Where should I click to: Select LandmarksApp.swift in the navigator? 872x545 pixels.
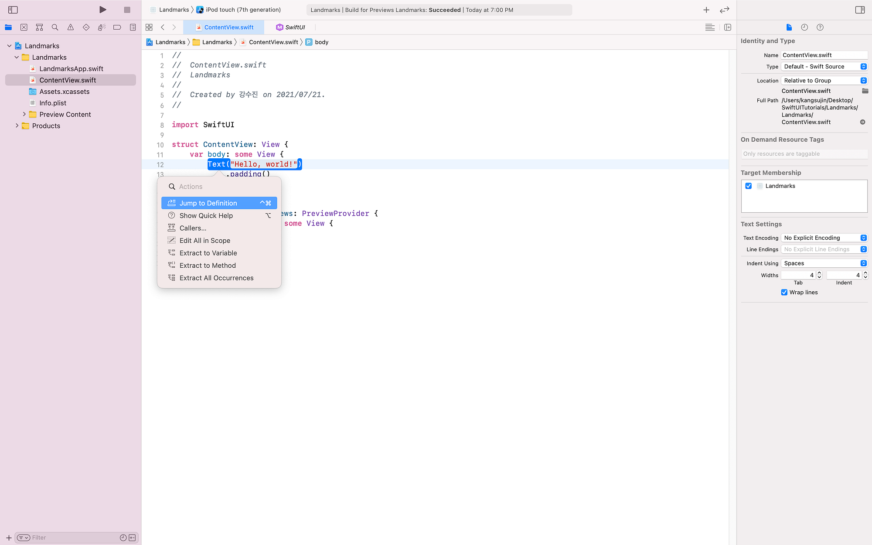71,68
